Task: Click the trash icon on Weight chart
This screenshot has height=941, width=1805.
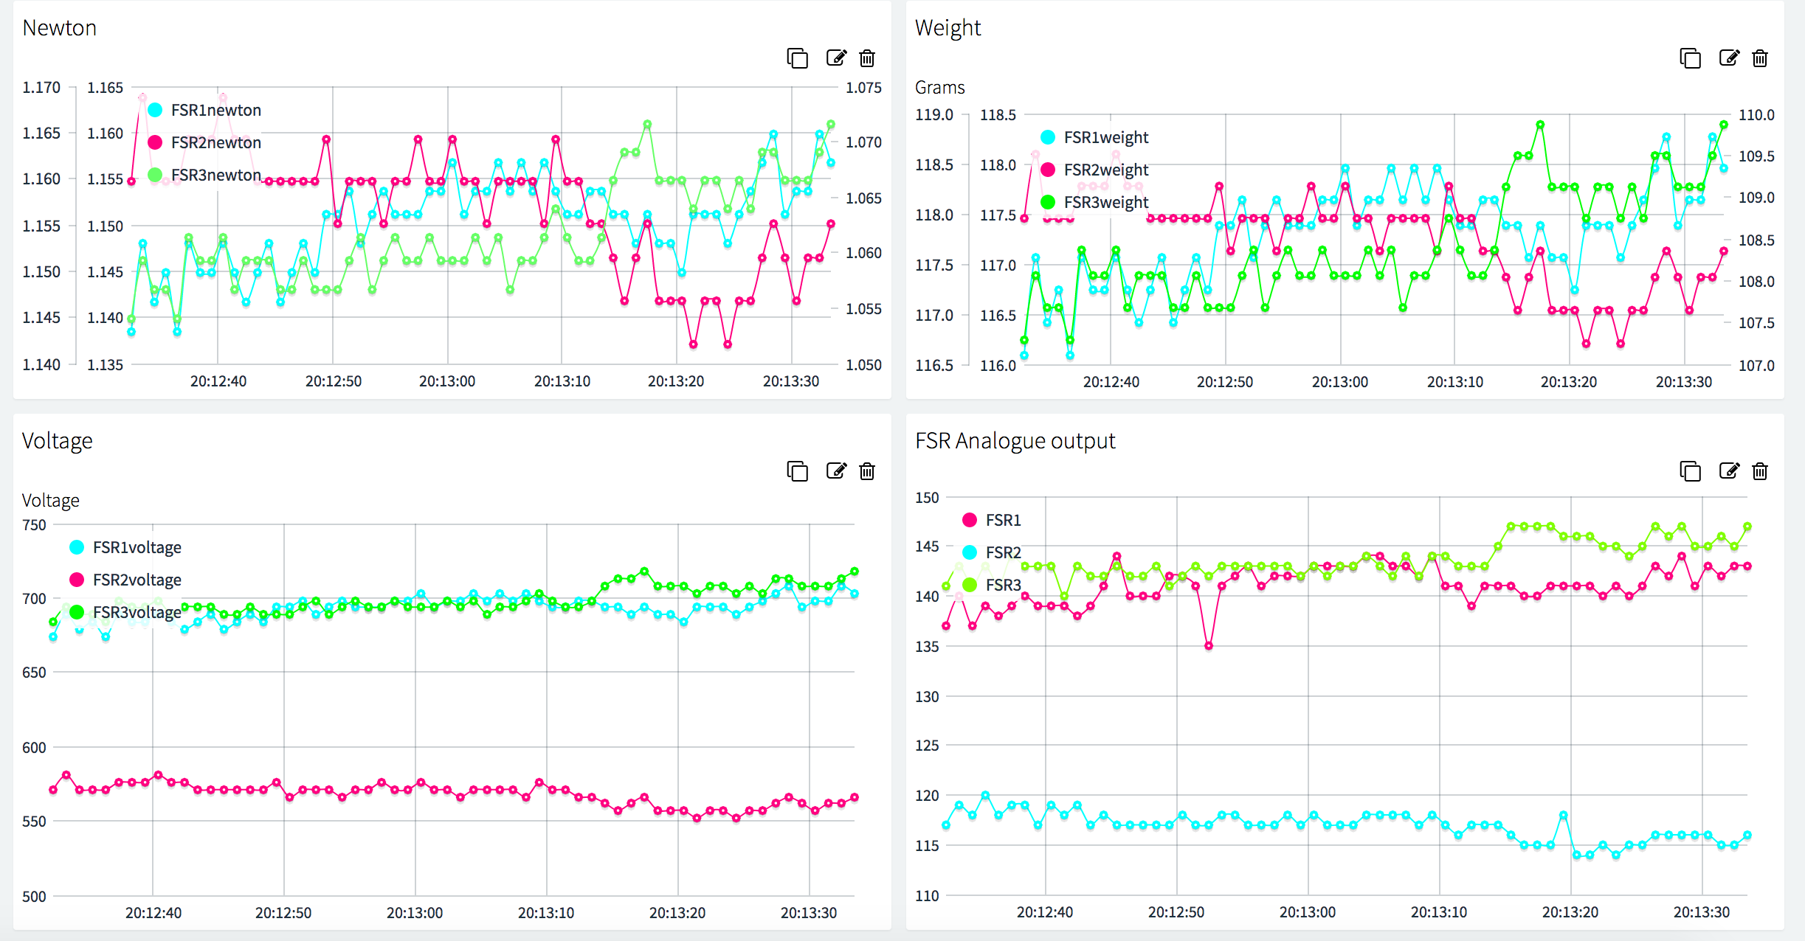Action: pyautogui.click(x=1760, y=58)
